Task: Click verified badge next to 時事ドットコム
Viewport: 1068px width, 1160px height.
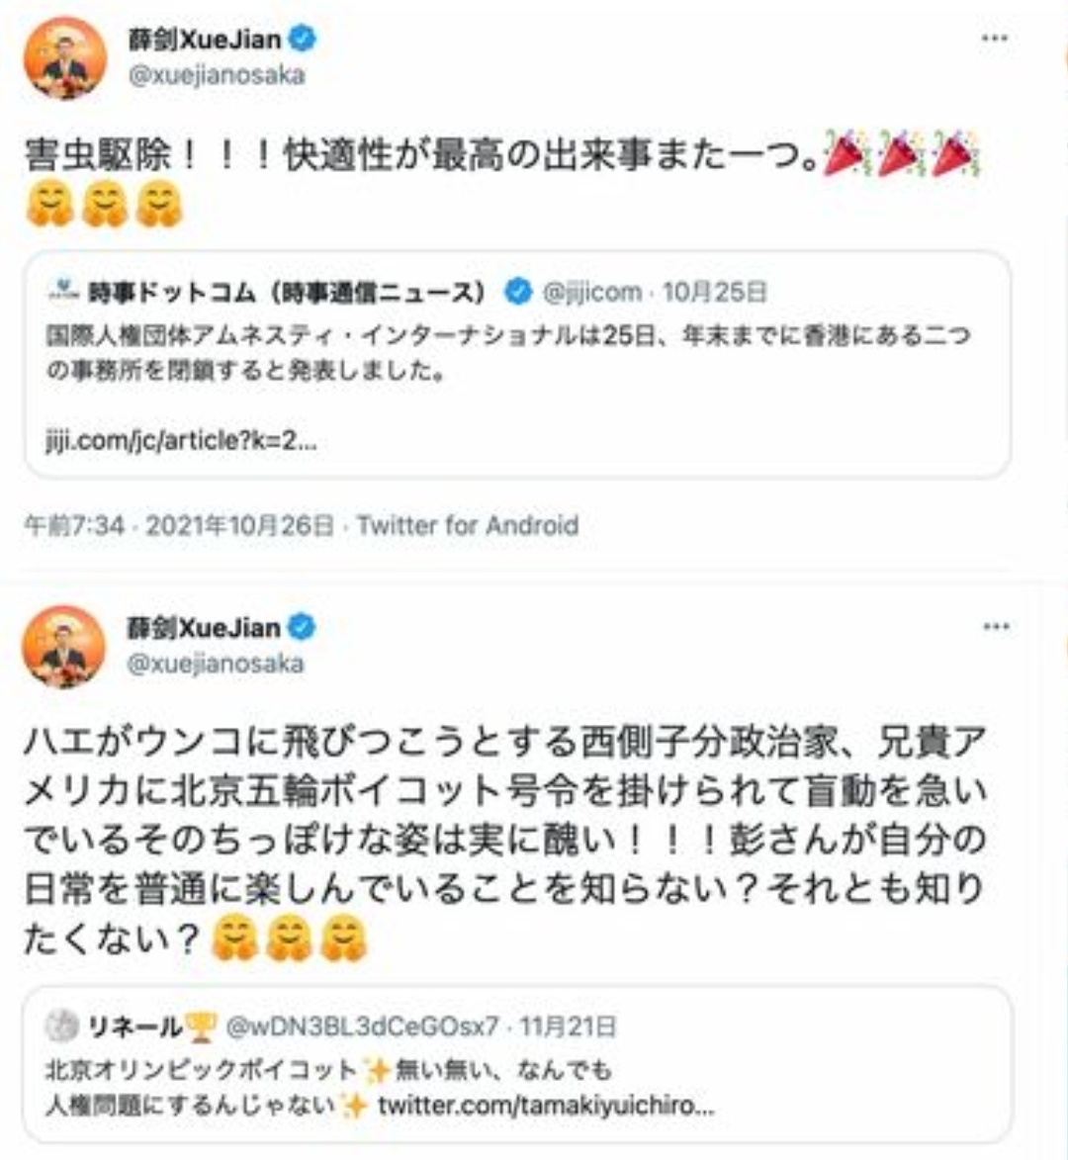Action: (x=518, y=292)
